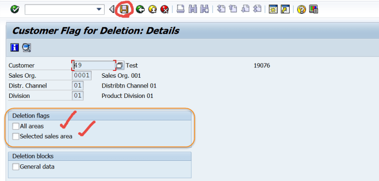The width and height of the screenshot is (379, 181).
Task: Create a new session with starburst icon
Action: (x=273, y=9)
